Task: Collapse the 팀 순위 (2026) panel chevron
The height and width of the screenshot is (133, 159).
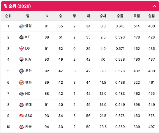Action: 155,6
